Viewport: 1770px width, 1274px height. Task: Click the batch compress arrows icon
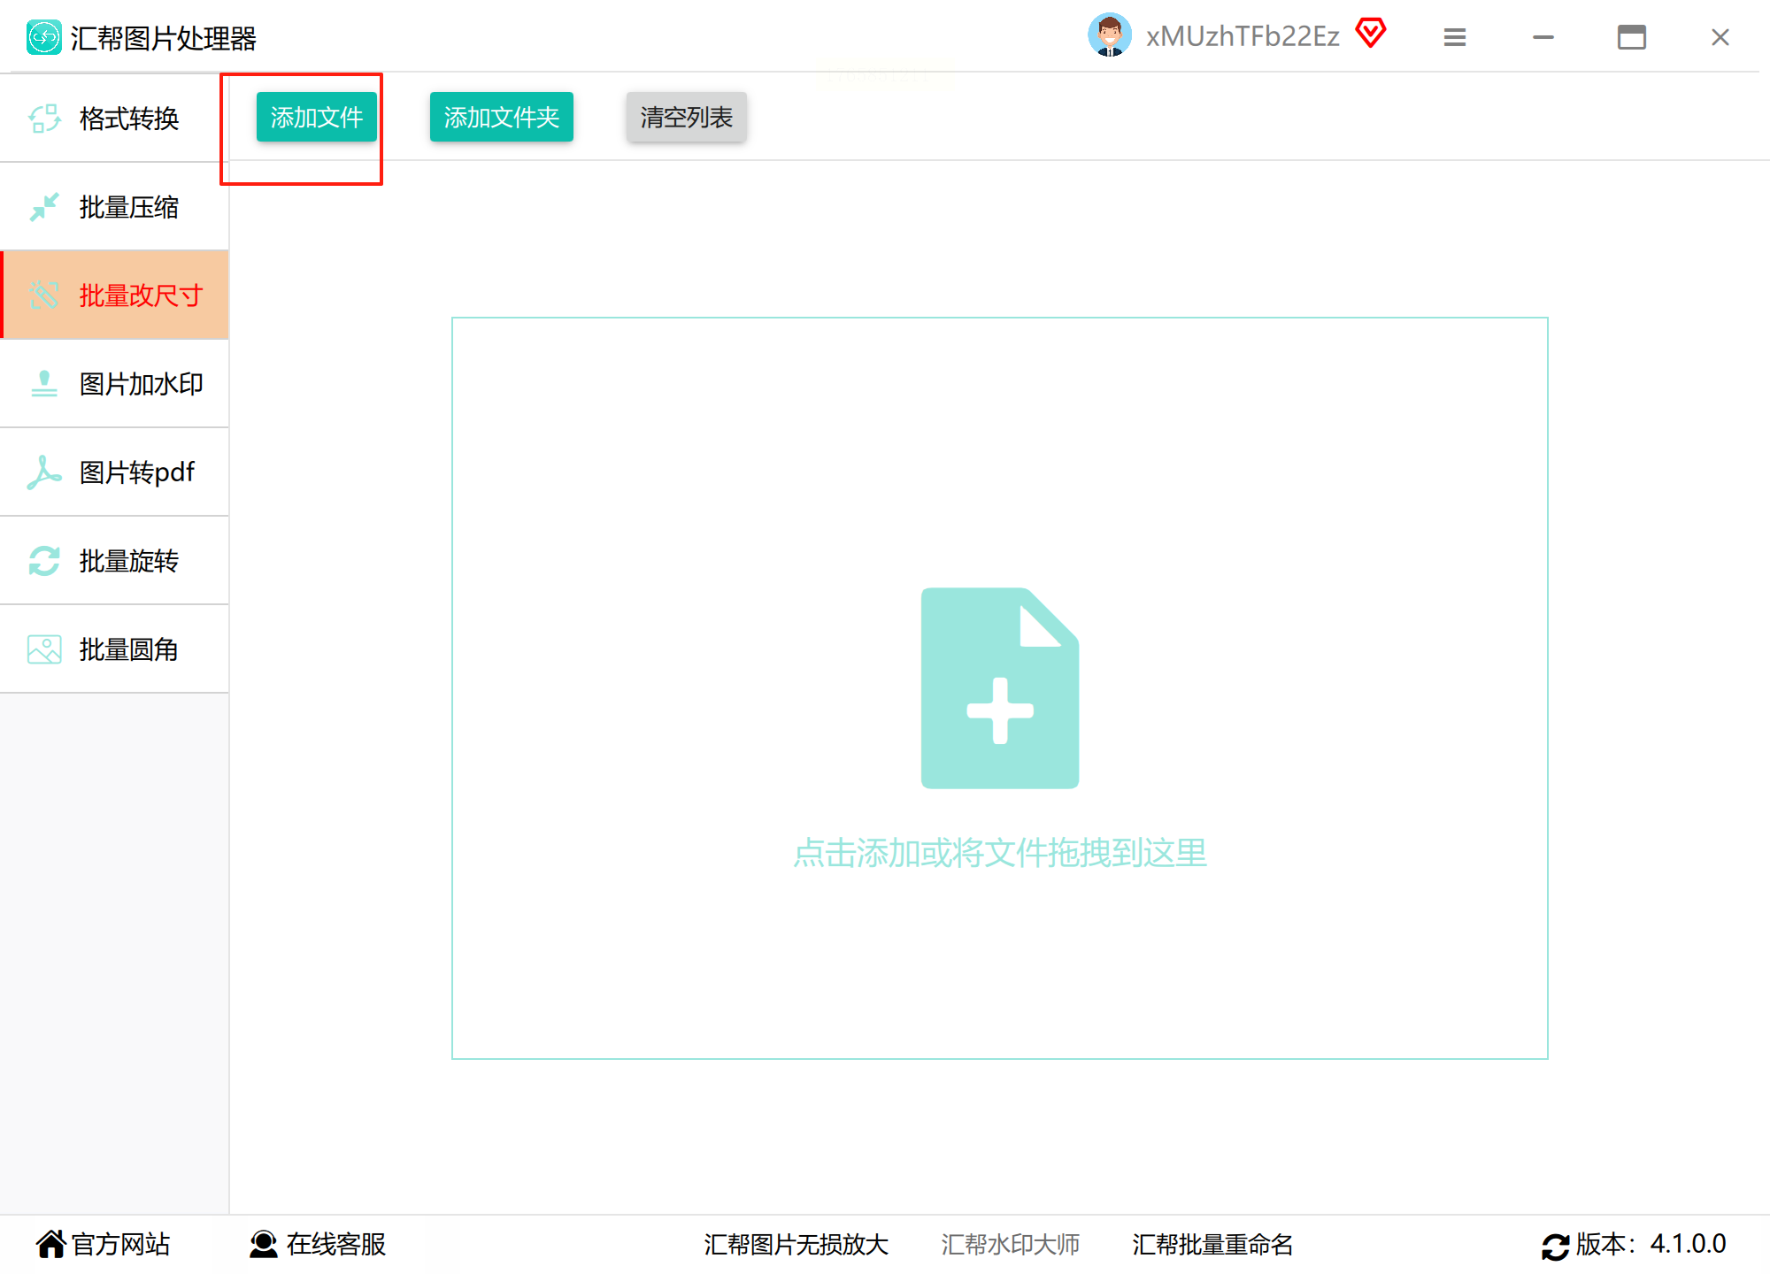click(44, 207)
